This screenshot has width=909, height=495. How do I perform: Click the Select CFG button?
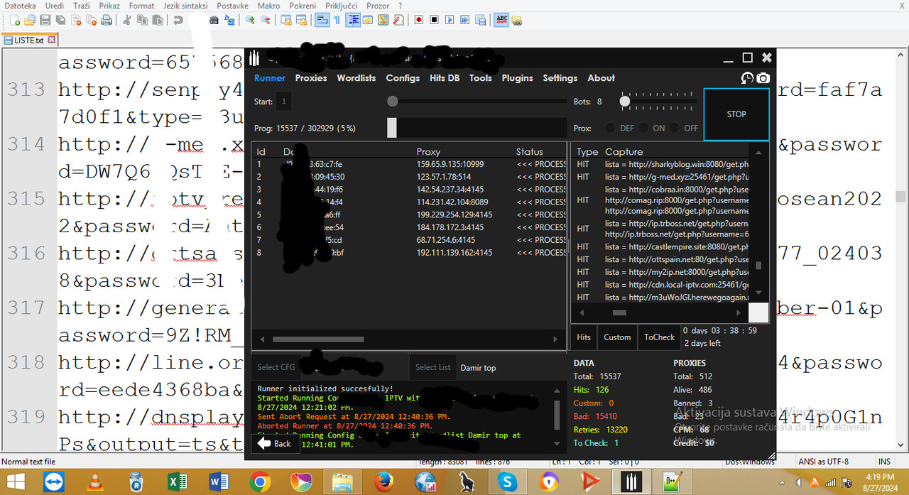[276, 367]
